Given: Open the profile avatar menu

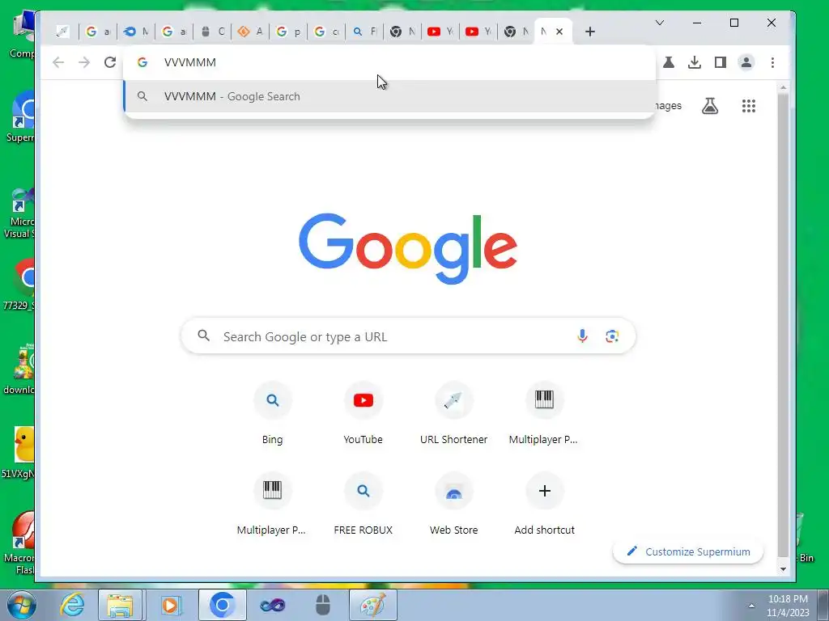Looking at the screenshot, I should 746,62.
